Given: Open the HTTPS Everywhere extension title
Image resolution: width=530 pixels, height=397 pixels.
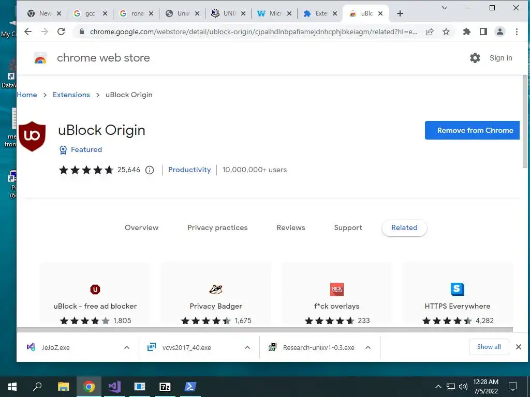Looking at the screenshot, I should coord(458,306).
